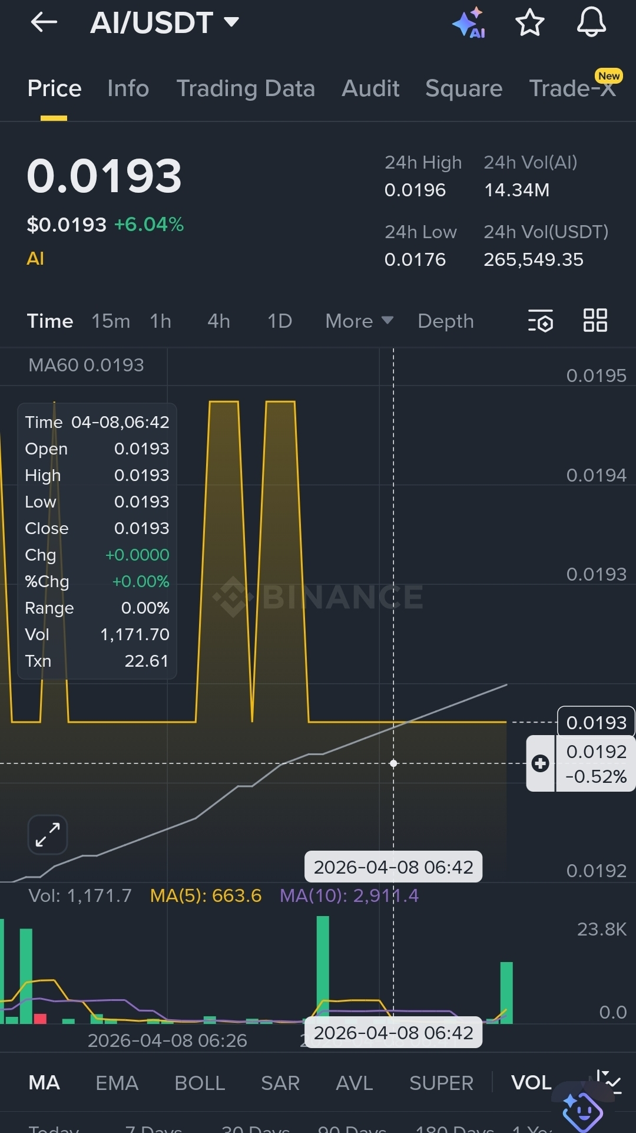Toggle MA indicator
Viewport: 636px width, 1133px height.
[44, 1082]
